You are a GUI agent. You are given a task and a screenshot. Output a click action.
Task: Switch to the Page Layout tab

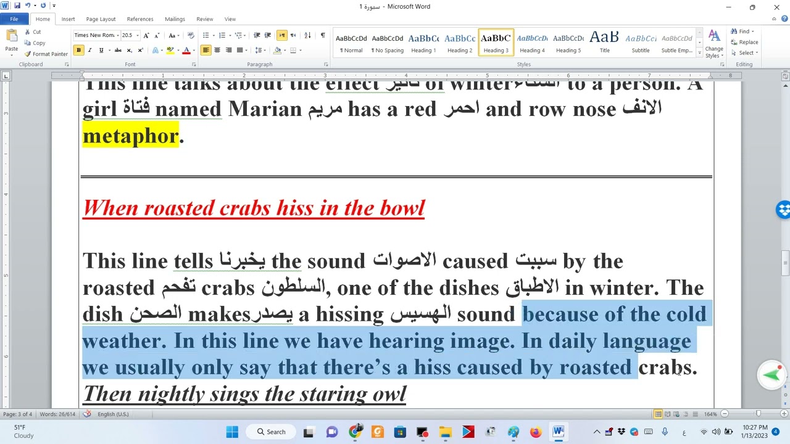[x=101, y=19]
